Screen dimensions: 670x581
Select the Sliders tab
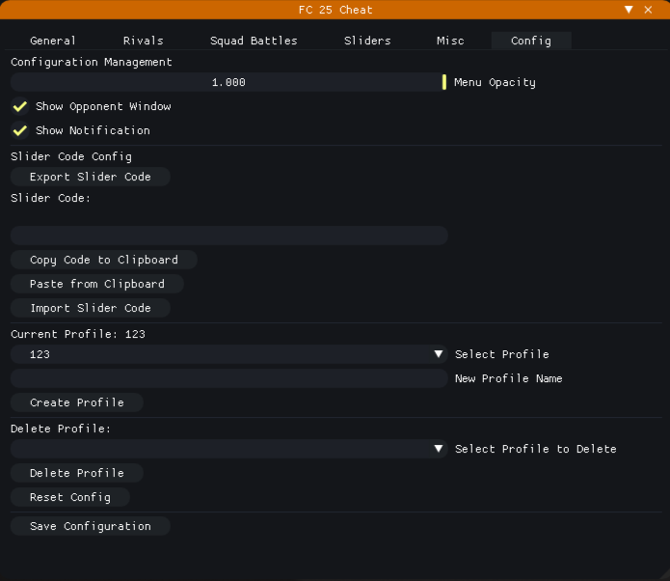click(x=367, y=41)
